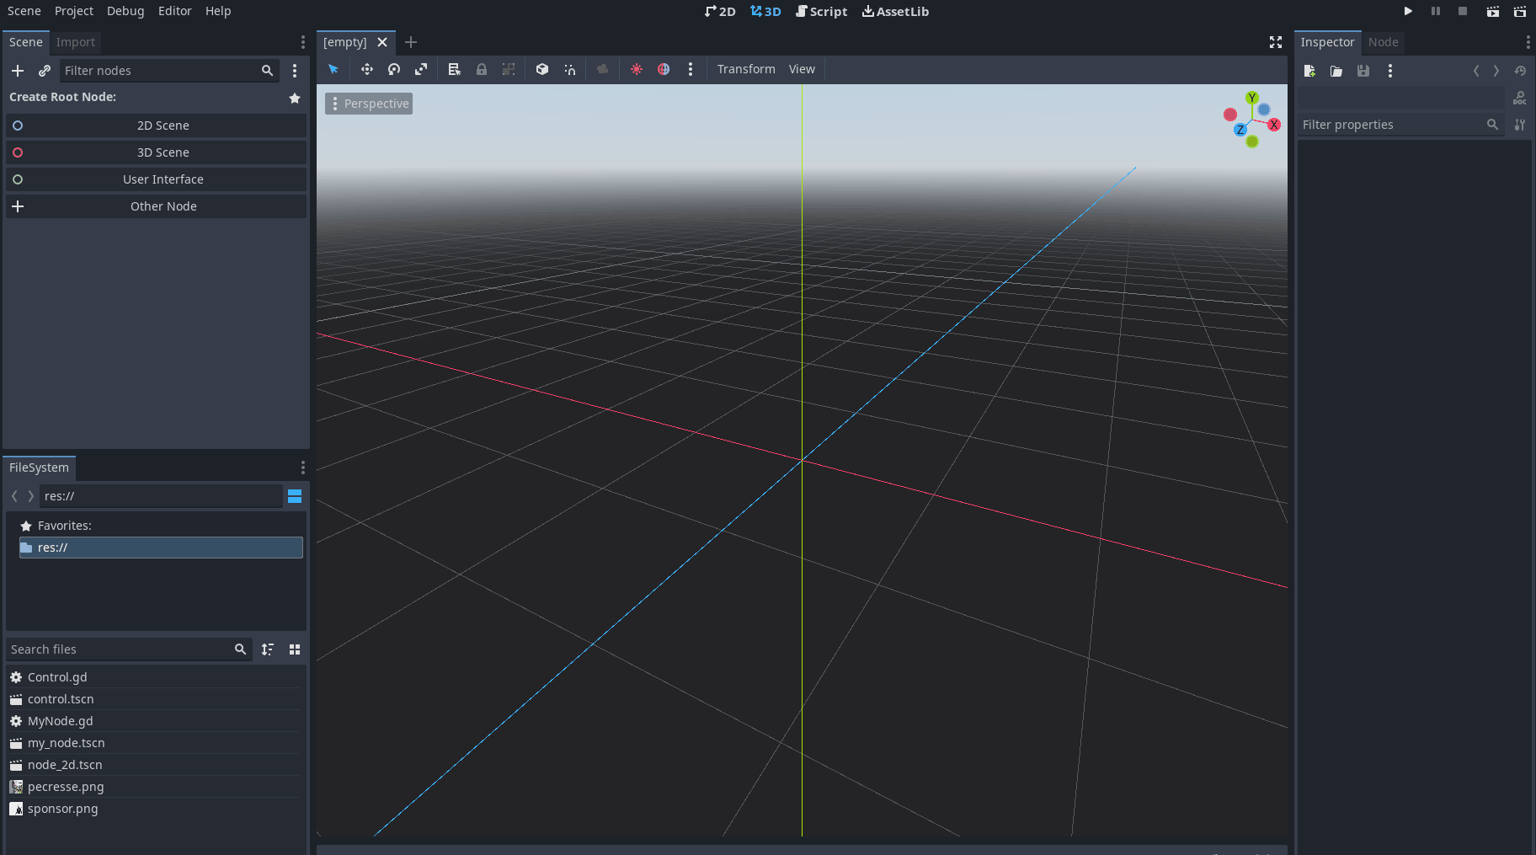Activate the Rotate Mode tool

[394, 69]
